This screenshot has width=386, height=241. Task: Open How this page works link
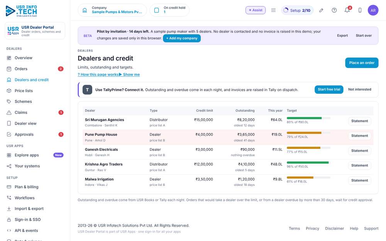(x=98, y=74)
